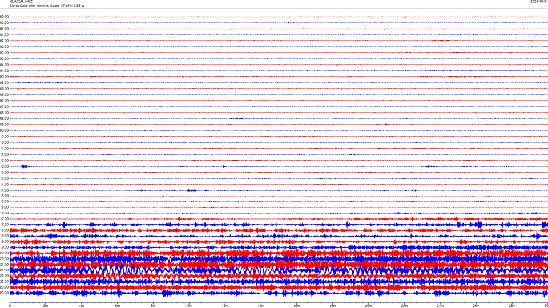Screen dimensions: 548x308
Task: Click the '00:30' time label
Action: pos(4,23)
